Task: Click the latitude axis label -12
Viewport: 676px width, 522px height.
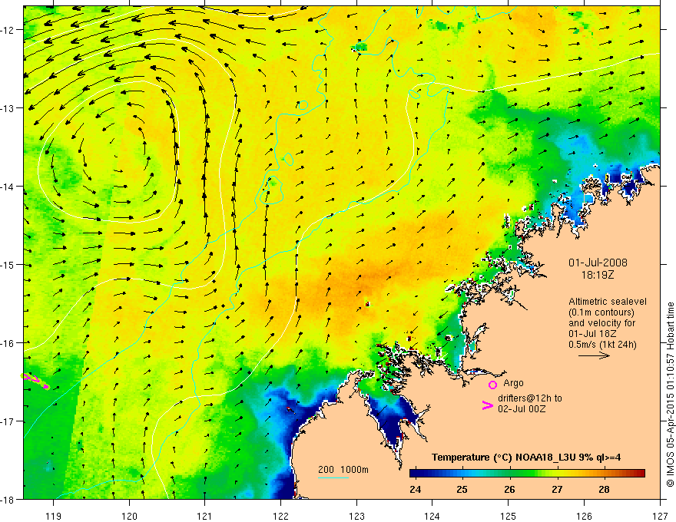Action: click(x=8, y=30)
